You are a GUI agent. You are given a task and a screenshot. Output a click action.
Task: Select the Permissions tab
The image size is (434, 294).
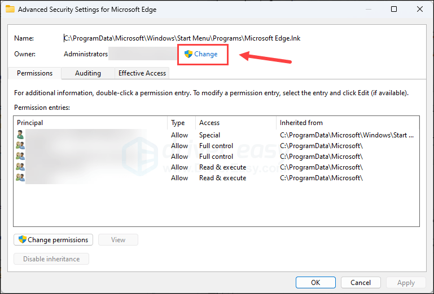(34, 73)
